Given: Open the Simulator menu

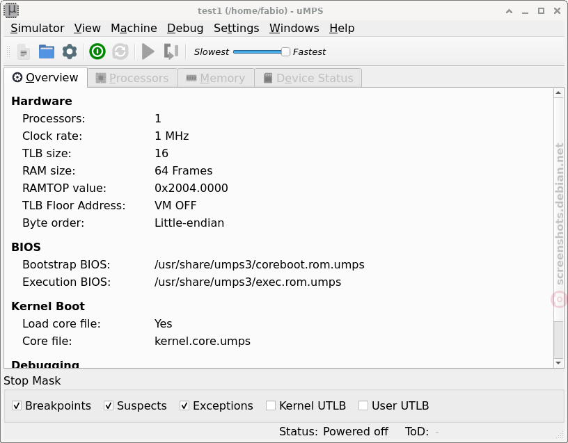Looking at the screenshot, I should click(38, 29).
